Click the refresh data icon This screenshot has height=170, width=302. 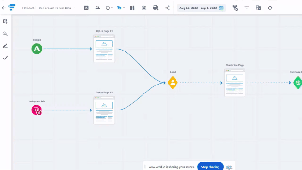pyautogui.click(x=270, y=8)
